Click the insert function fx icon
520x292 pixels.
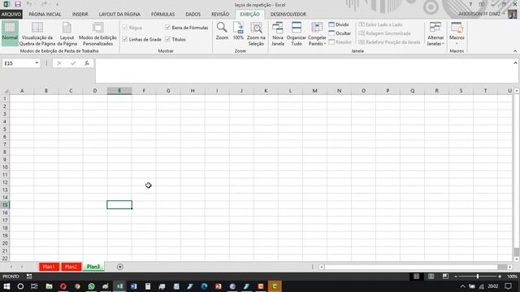click(x=87, y=63)
